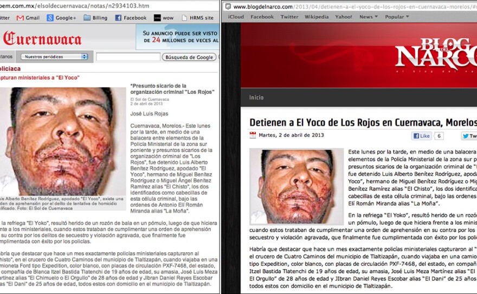Expand the Popular bookmarks dropdown
Image resolution: width=477 pixels, height=294 pixels.
[x=397, y=17]
